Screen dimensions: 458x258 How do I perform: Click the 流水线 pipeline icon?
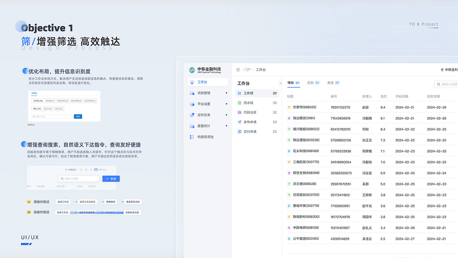point(240,103)
